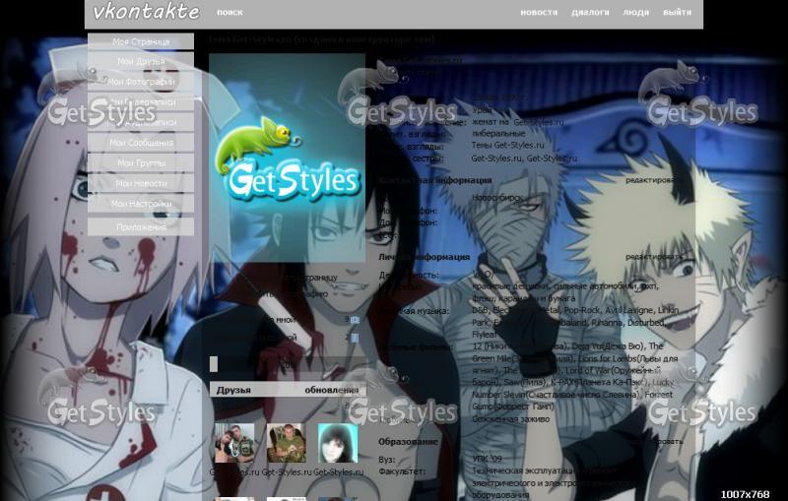Click 'Linkin Park' in favorite music

pyautogui.click(x=669, y=310)
